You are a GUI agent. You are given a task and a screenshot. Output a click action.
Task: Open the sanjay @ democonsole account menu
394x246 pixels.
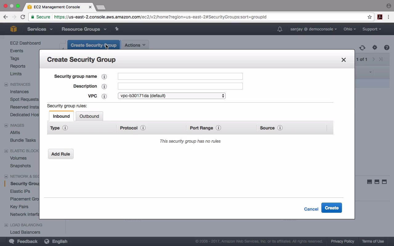(313, 29)
